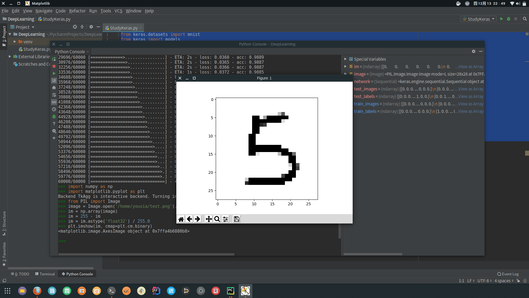Toggle Scroll to the end in console

click(x=54, y=81)
